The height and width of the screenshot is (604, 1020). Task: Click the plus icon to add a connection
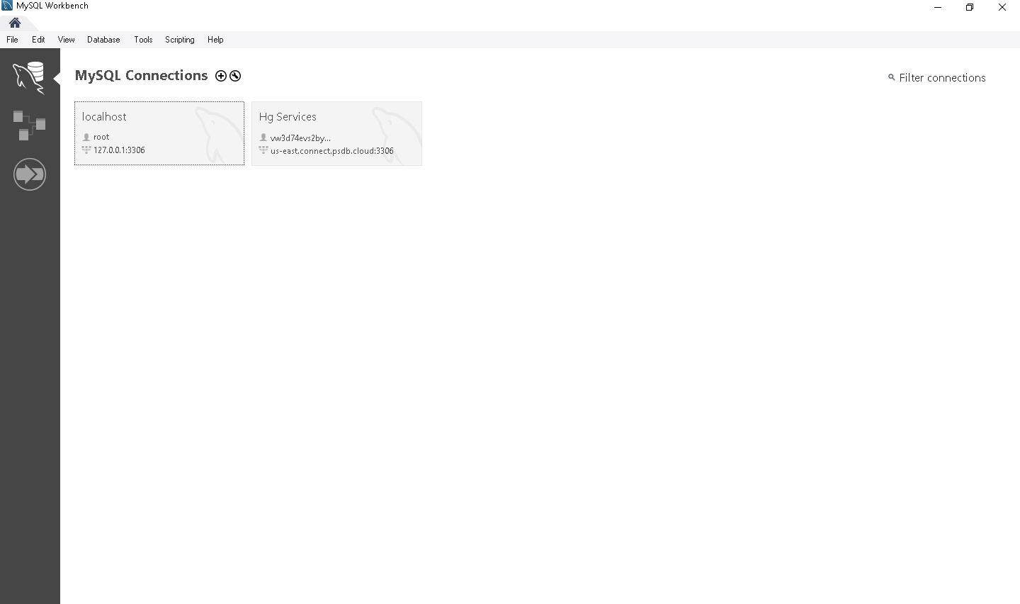pos(221,76)
